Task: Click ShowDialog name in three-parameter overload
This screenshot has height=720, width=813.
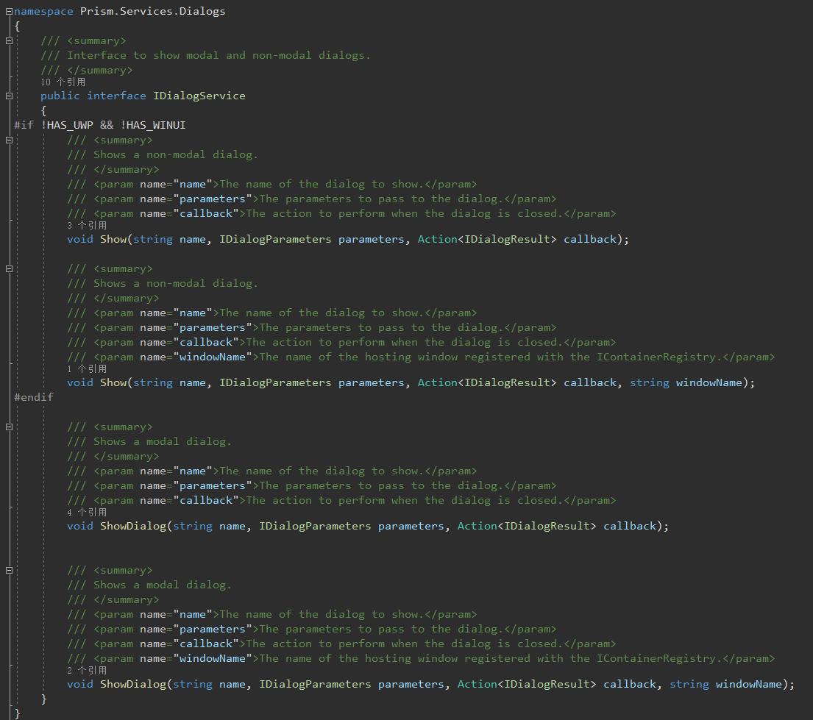Action: click(132, 526)
